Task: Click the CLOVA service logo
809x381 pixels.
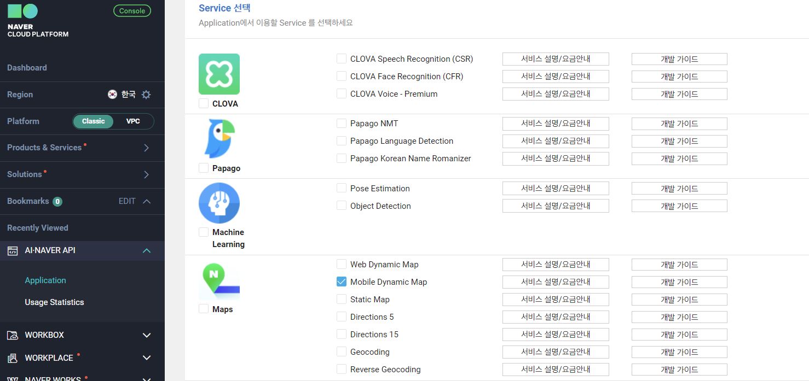Action: [219, 74]
